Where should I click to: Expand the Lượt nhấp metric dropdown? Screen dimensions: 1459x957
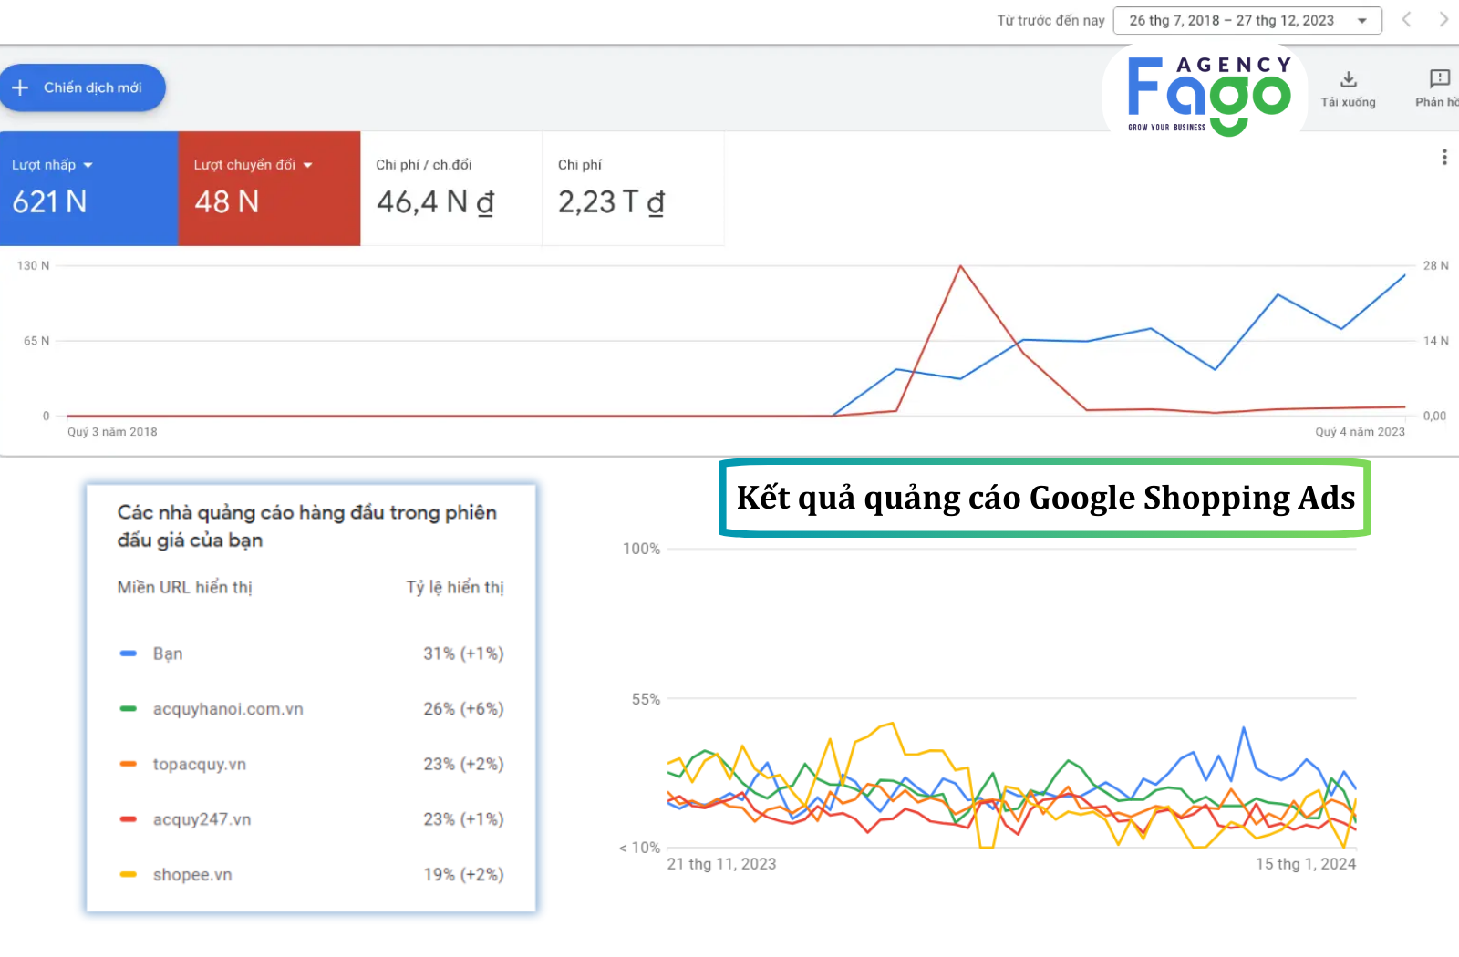tap(88, 165)
